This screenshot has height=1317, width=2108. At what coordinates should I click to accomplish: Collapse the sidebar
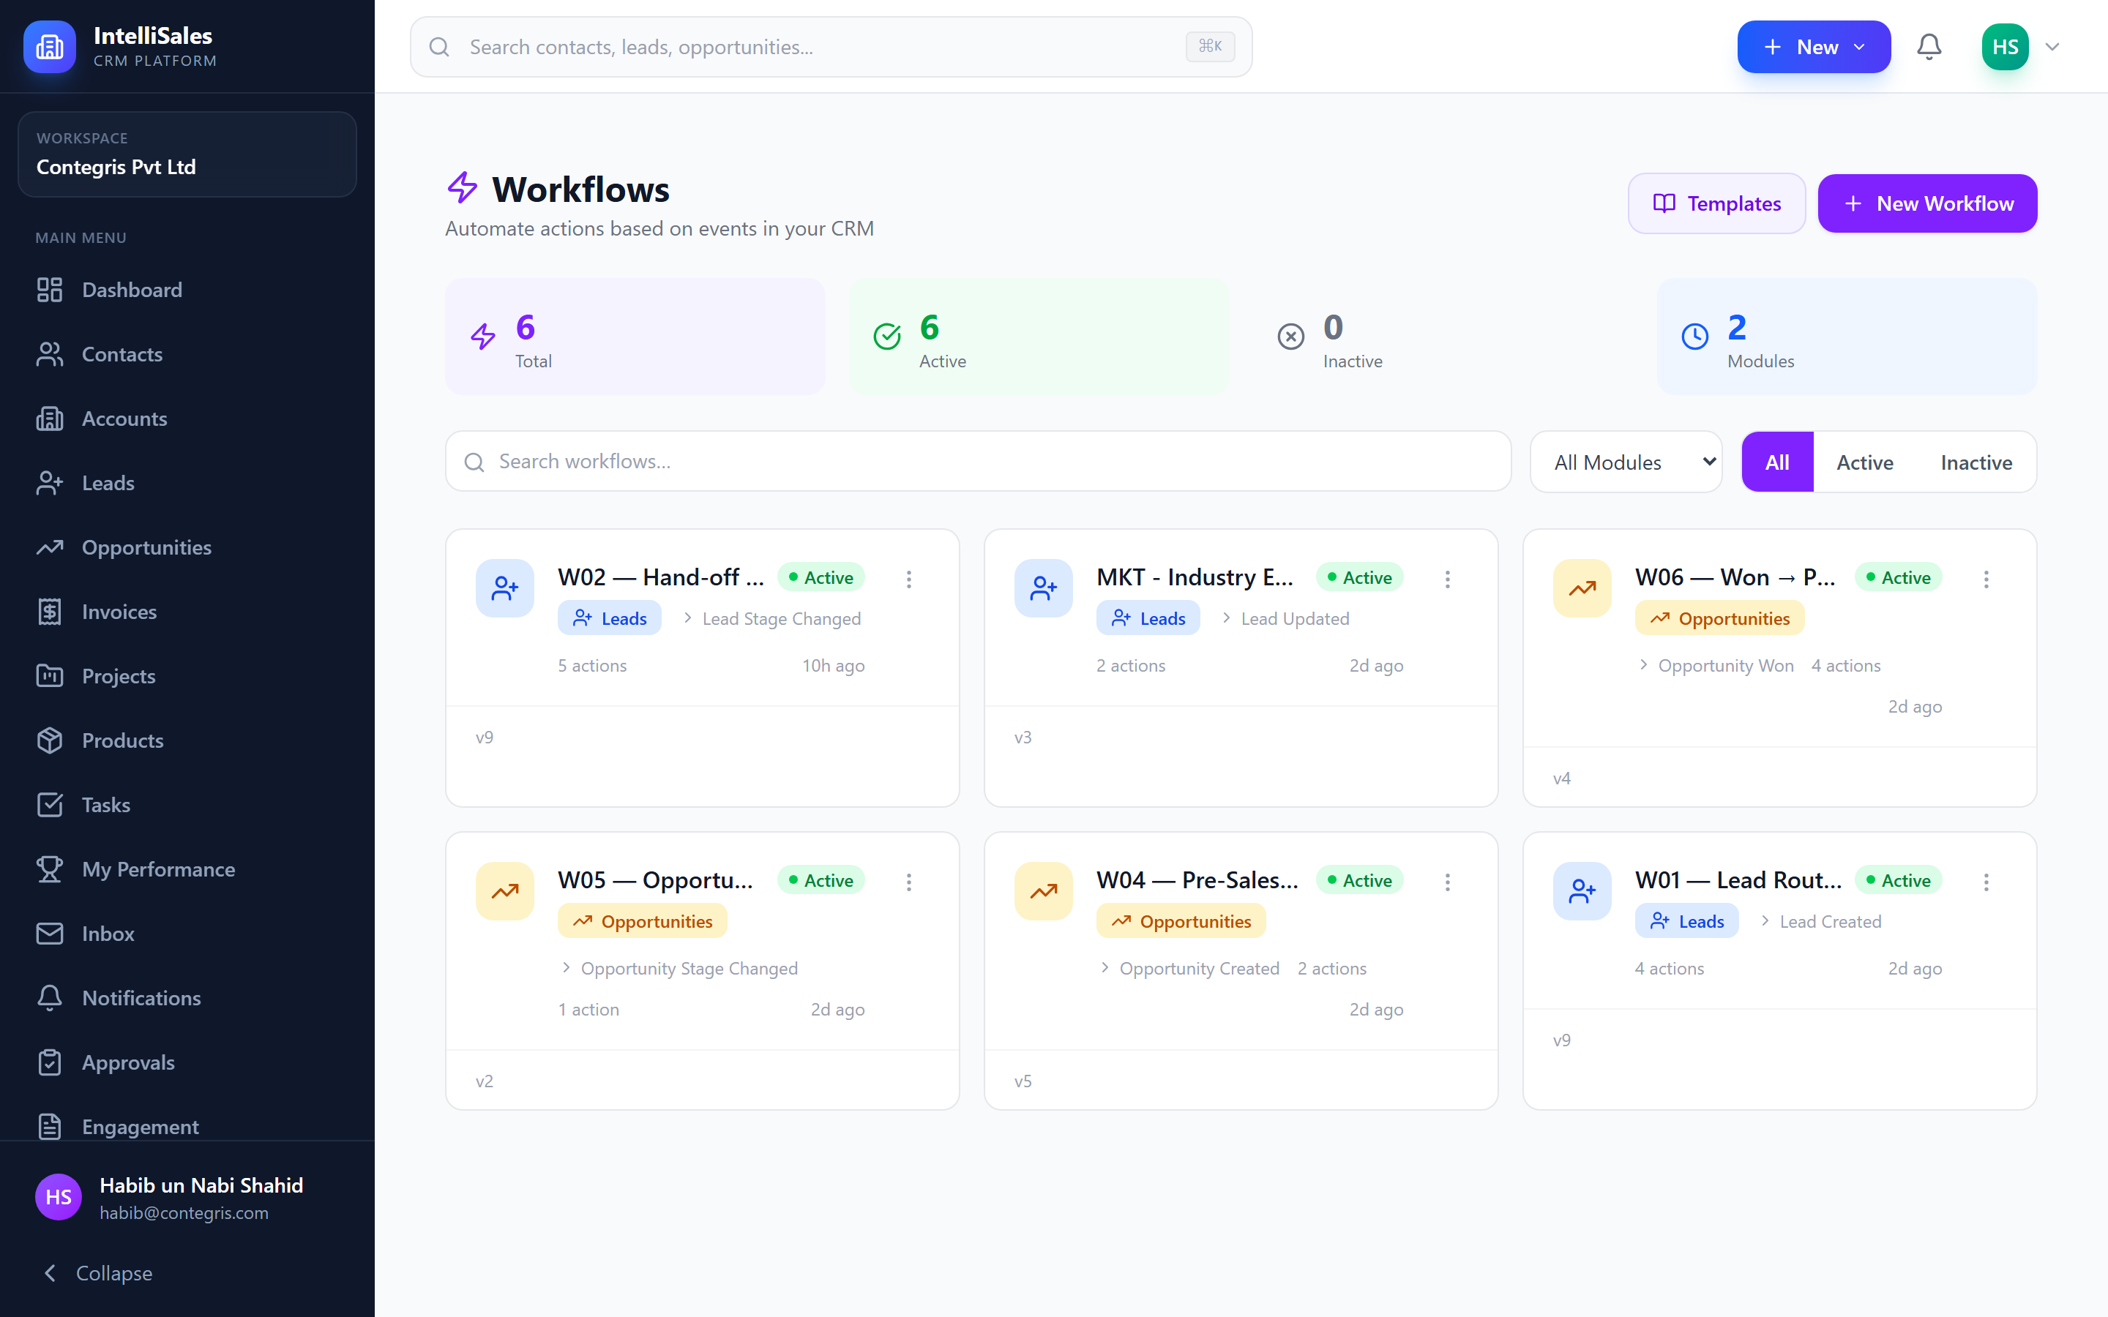97,1273
